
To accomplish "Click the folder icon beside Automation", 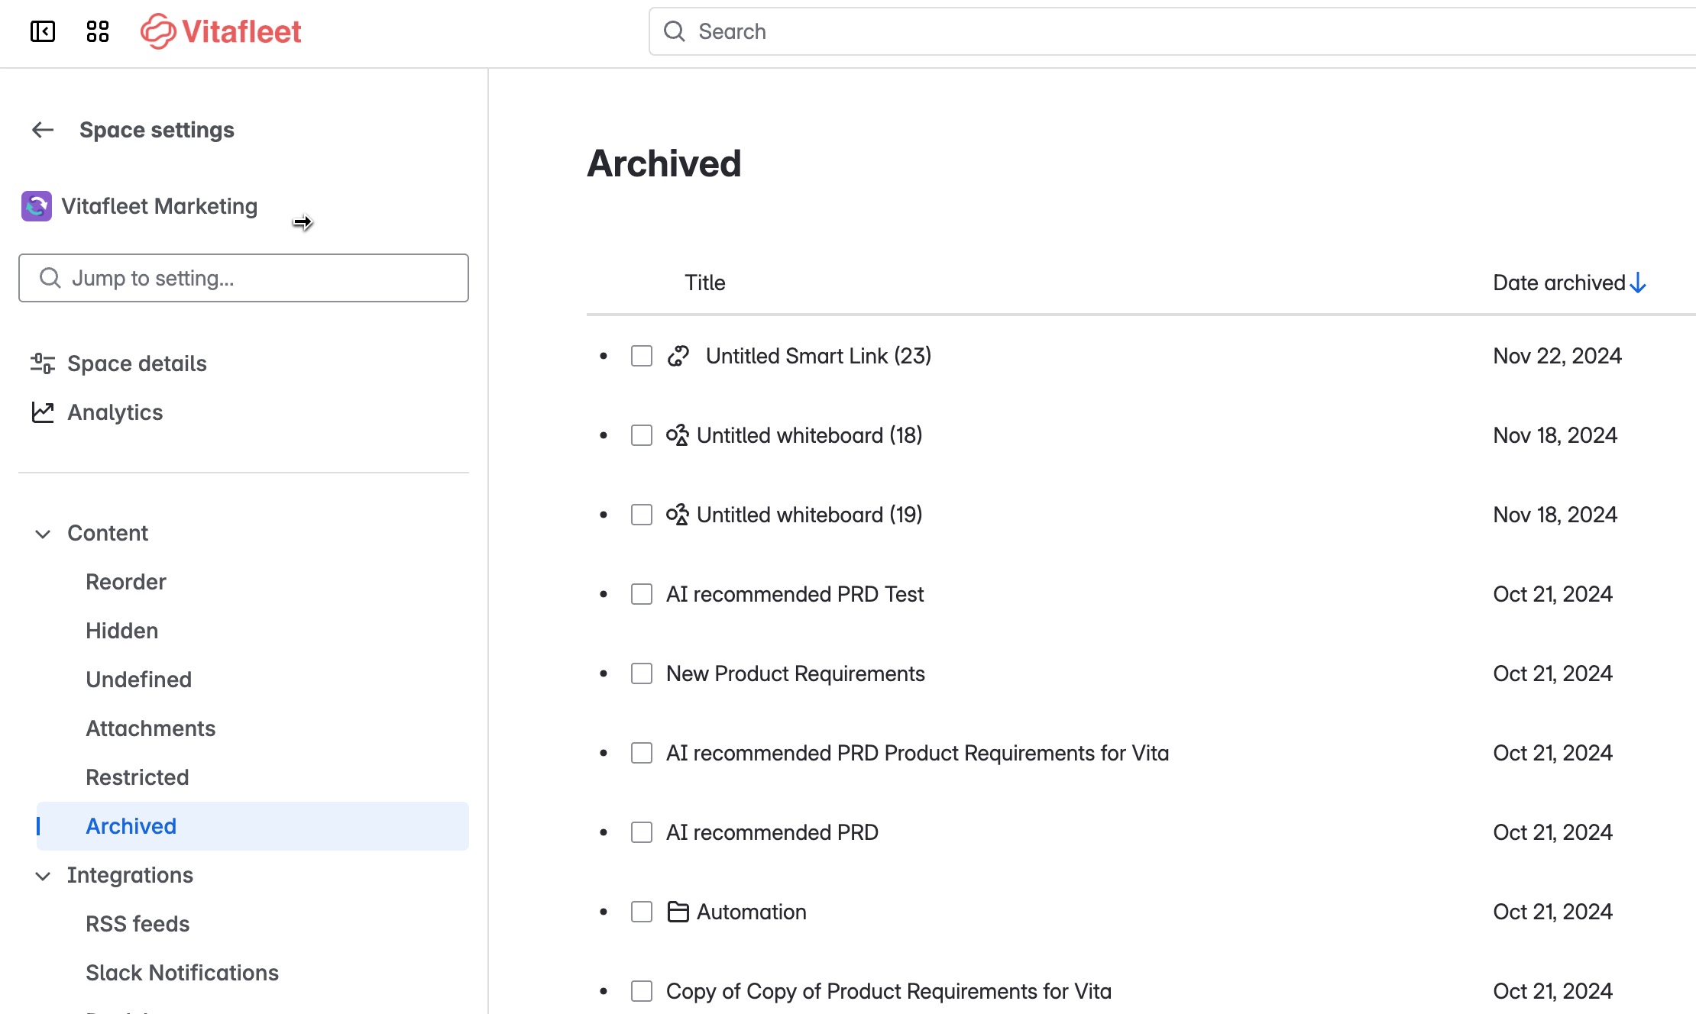I will [x=678, y=912].
